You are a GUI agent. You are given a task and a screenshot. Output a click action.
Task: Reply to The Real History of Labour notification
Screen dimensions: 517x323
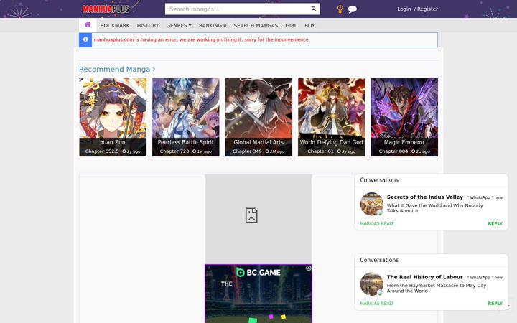[x=495, y=304]
